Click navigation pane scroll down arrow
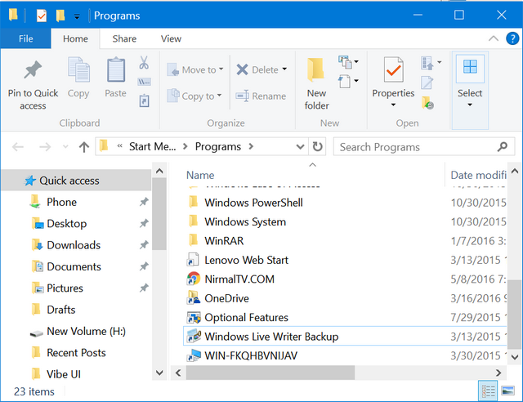Viewport: 523px width, 402px height. 159,373
